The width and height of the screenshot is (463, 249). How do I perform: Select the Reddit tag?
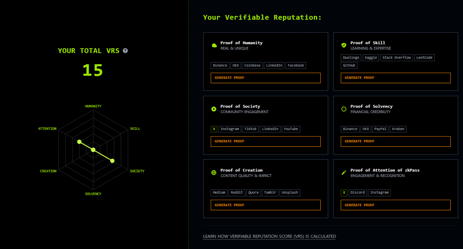(x=237, y=192)
